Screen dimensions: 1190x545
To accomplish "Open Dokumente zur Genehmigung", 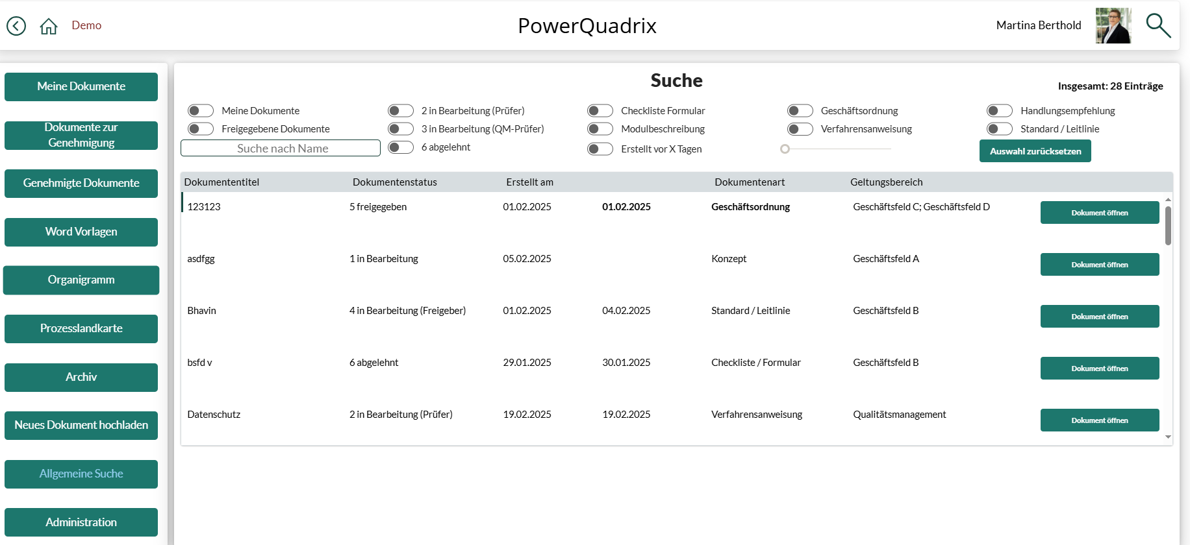I will [x=81, y=135].
